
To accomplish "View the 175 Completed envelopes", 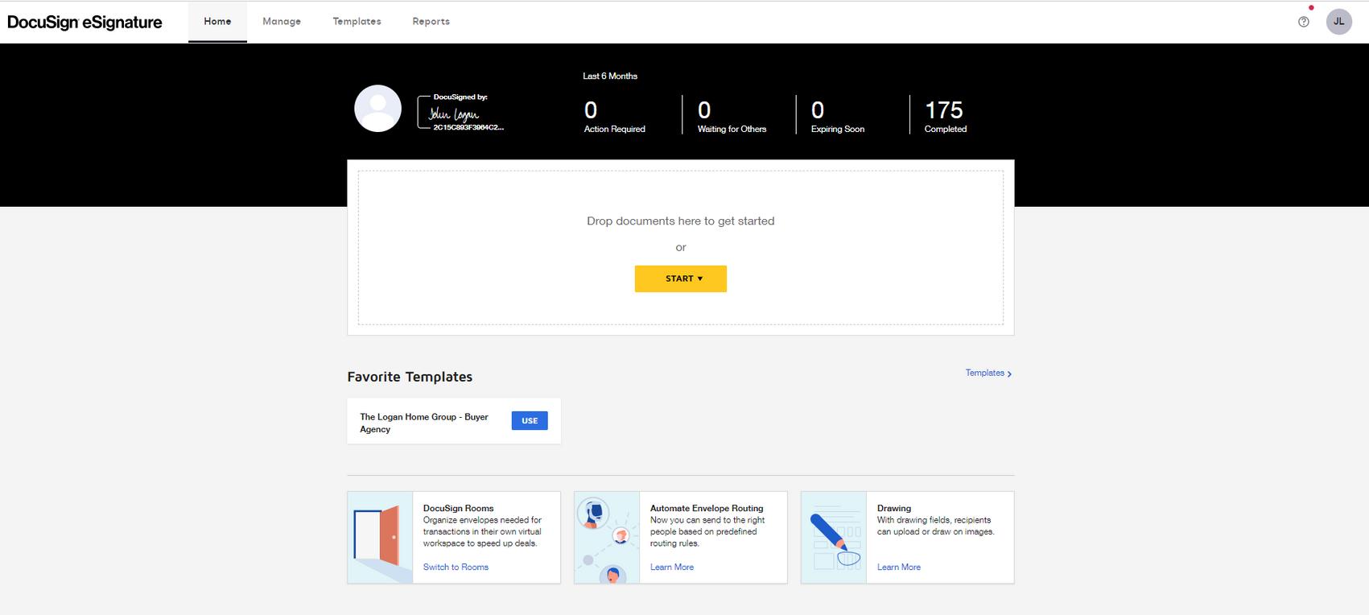I will pos(946,116).
